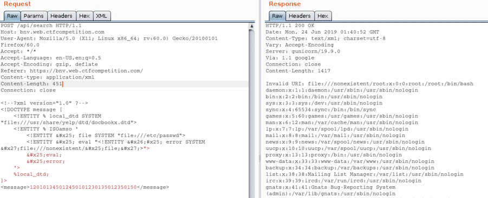Click the 'Connection: close' request line
Screen dimensions: 488x198
pos(28,90)
